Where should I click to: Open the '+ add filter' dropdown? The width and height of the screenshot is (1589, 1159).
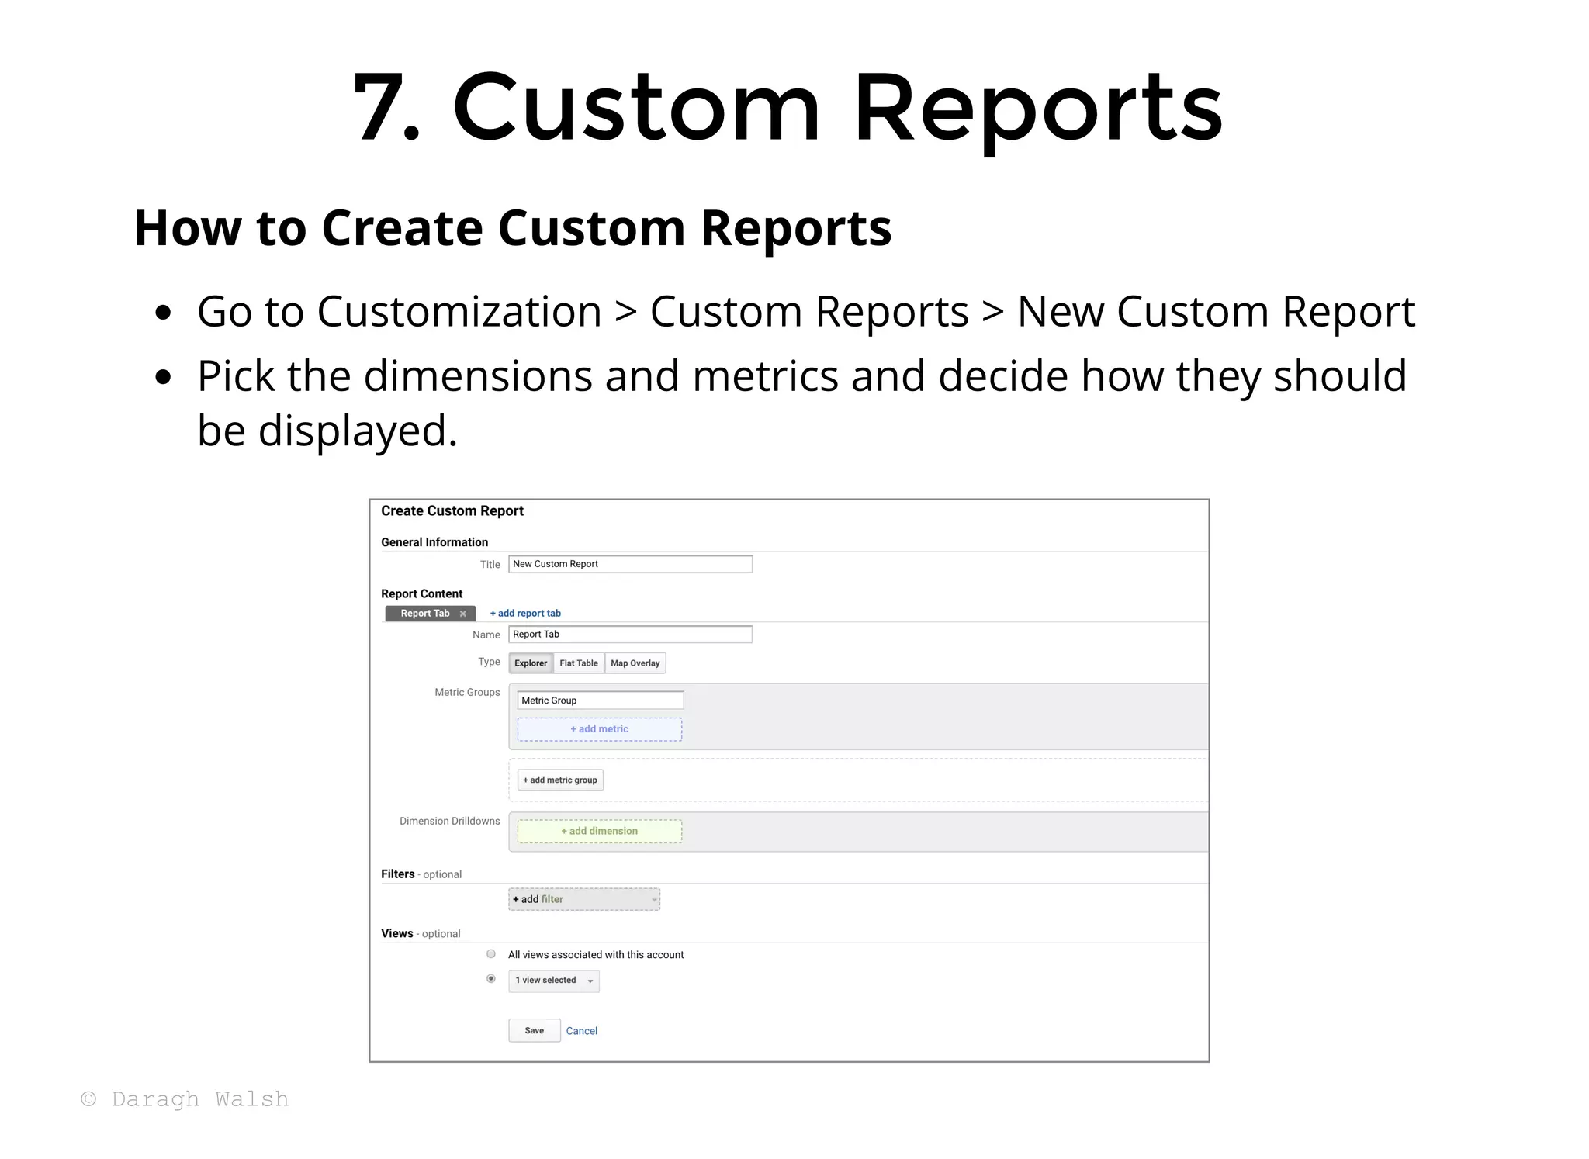click(584, 899)
